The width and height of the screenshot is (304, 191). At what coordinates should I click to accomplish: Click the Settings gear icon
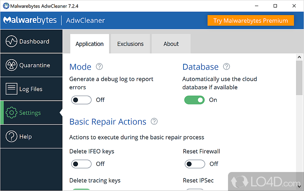(11, 113)
